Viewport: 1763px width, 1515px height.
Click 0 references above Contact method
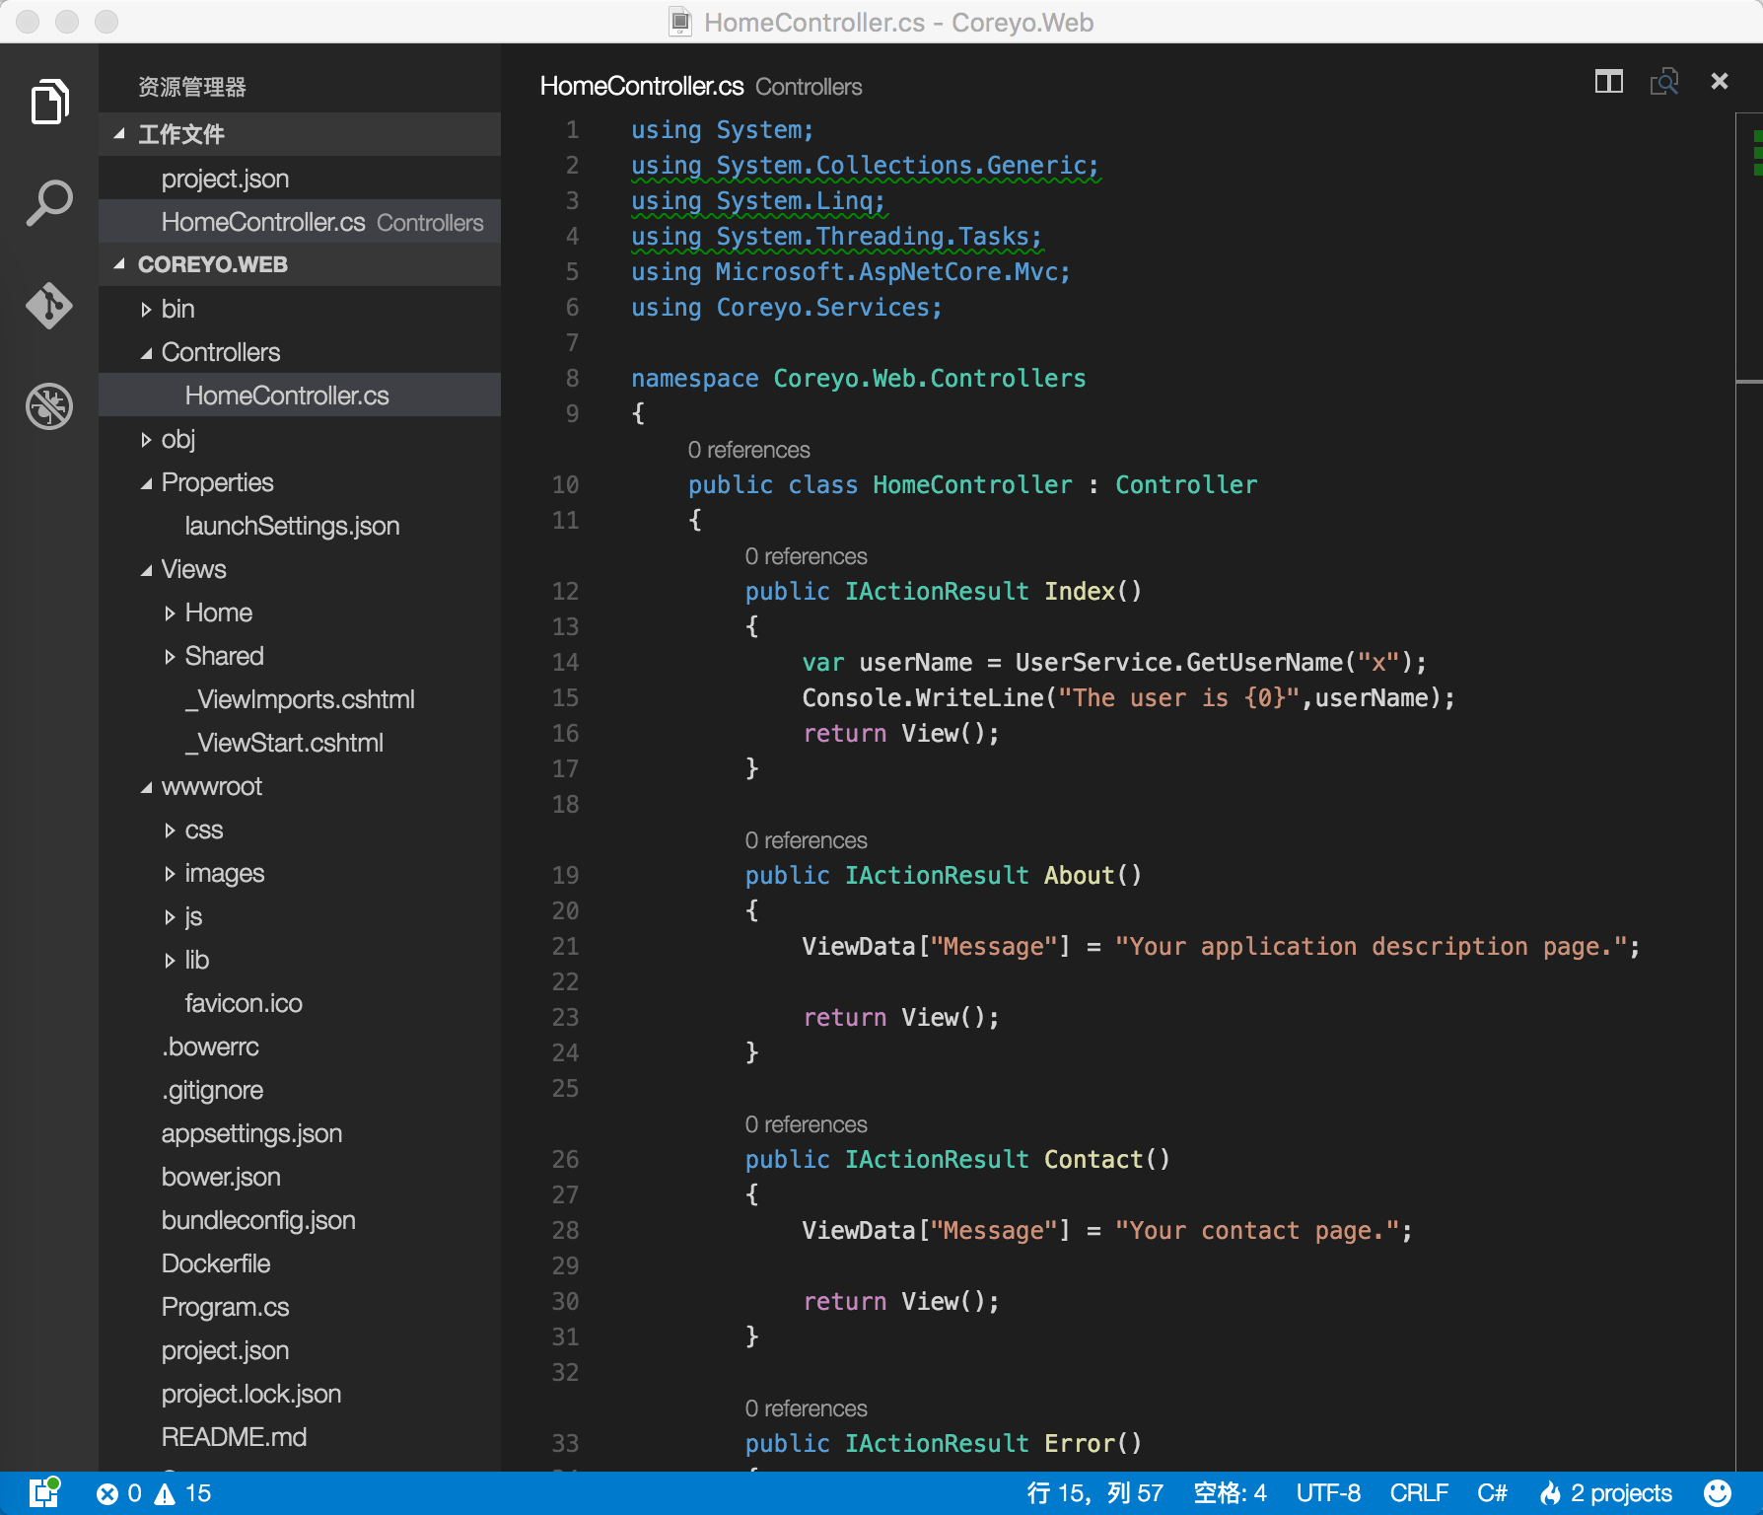(x=807, y=1124)
